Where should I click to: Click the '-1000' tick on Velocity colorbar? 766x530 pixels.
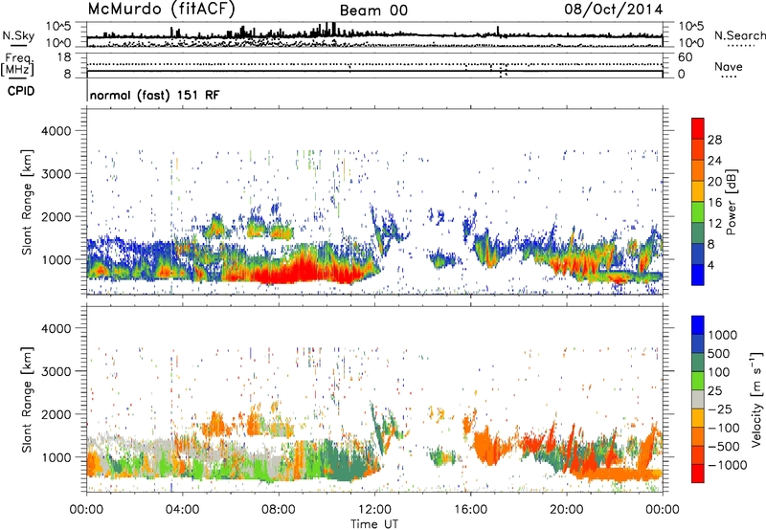pyautogui.click(x=727, y=465)
